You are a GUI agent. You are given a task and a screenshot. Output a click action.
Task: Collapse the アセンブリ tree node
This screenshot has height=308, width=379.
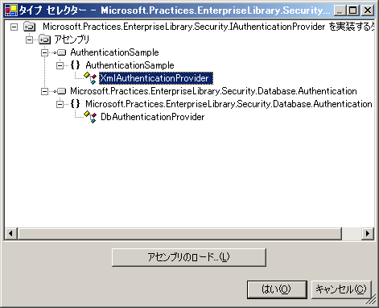(x=29, y=40)
